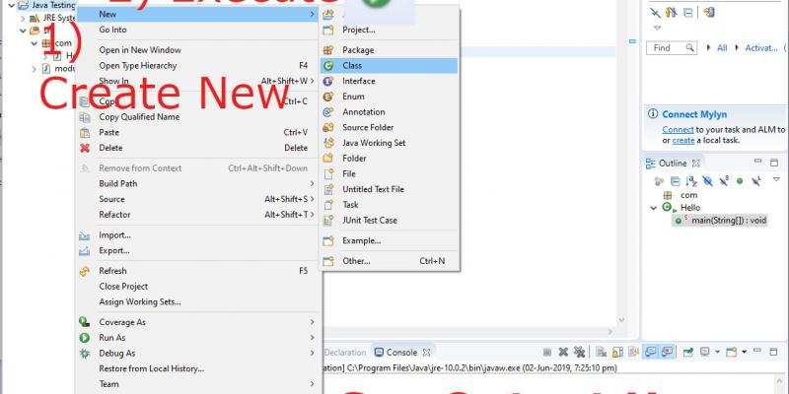This screenshot has width=789, height=394.
Task: Click the Source Folder icon in submenu
Action: point(328,128)
